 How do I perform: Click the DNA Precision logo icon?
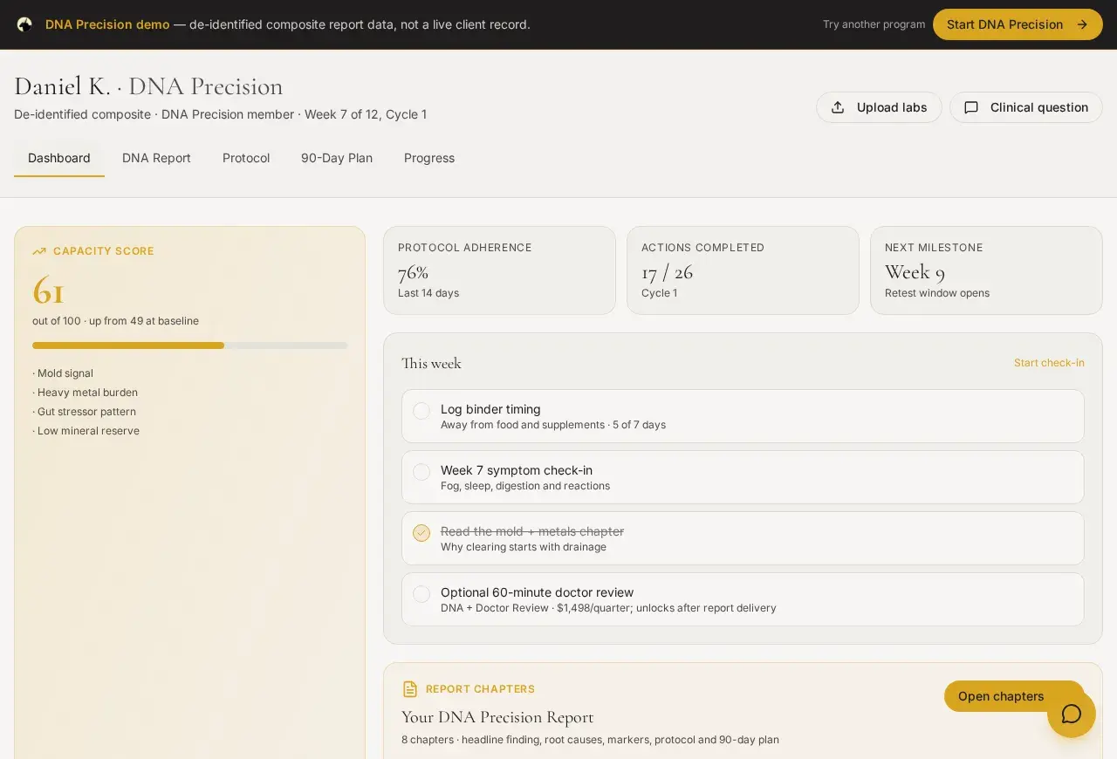click(24, 24)
